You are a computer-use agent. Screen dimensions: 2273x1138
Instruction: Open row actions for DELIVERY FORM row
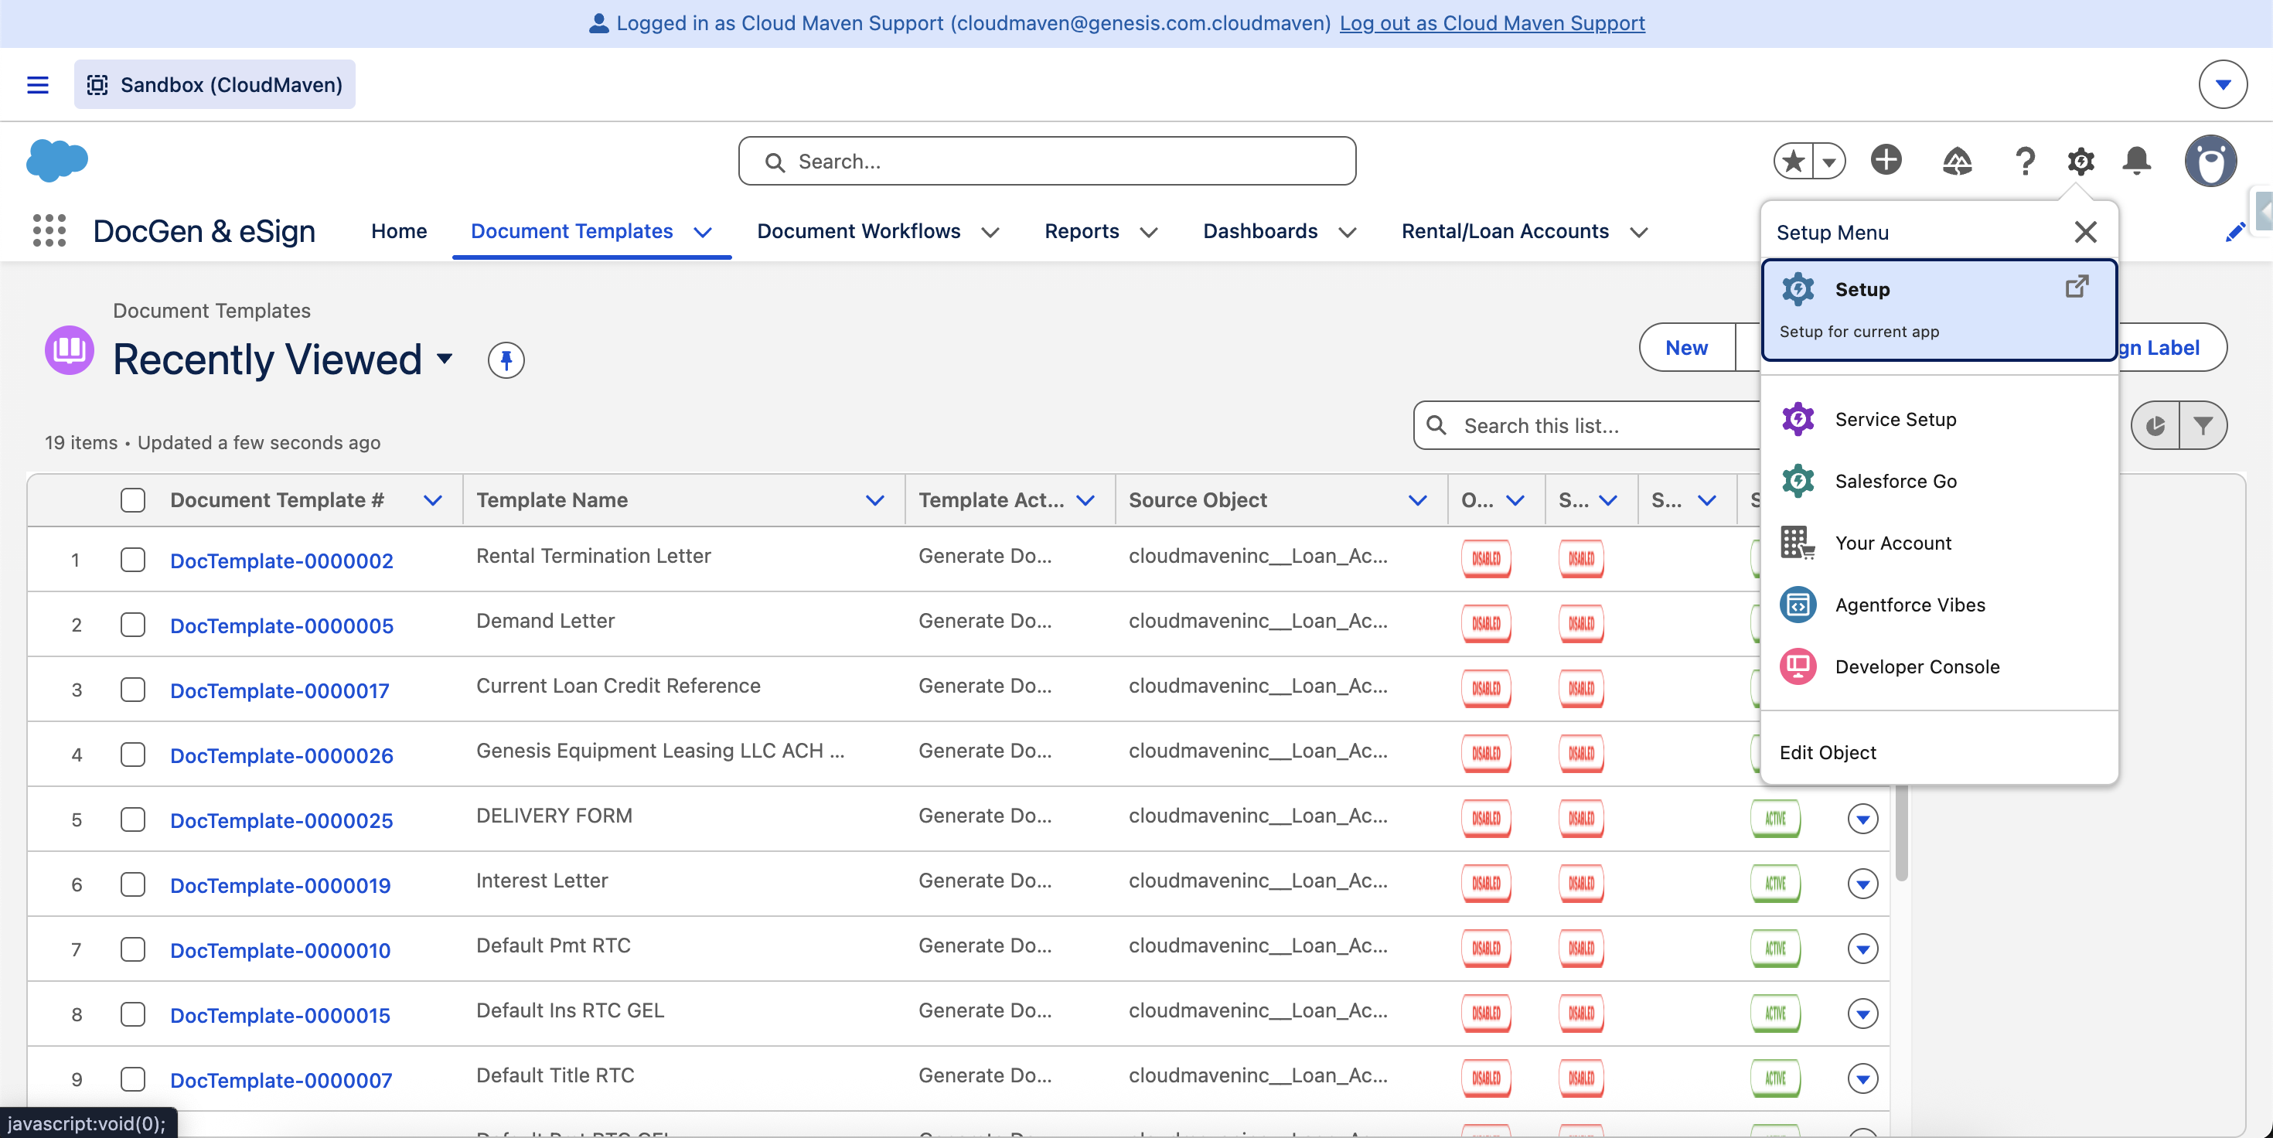point(1862,819)
